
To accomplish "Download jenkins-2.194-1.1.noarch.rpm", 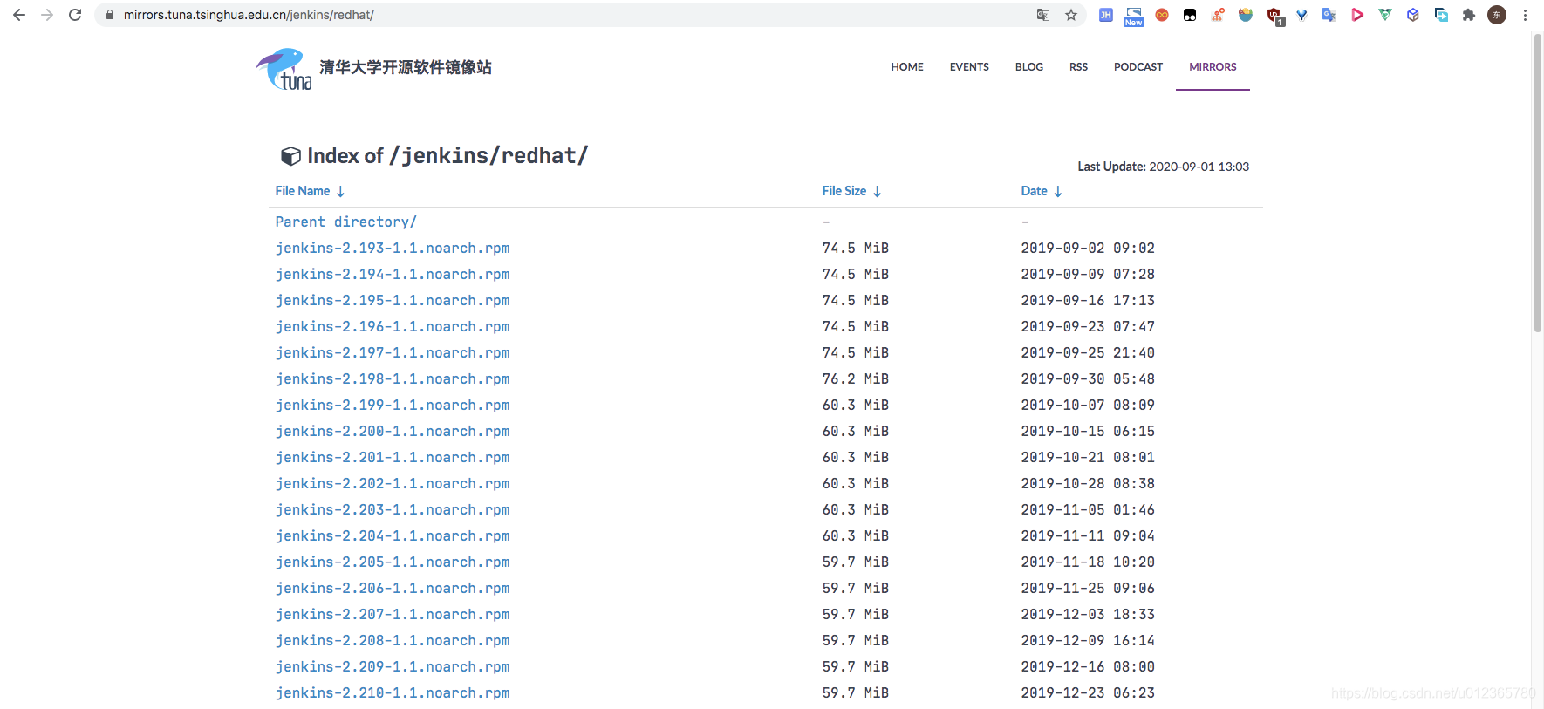I will coord(393,274).
